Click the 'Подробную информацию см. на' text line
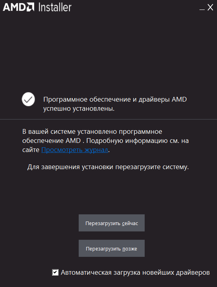The image size is (217, 287). 138,141
